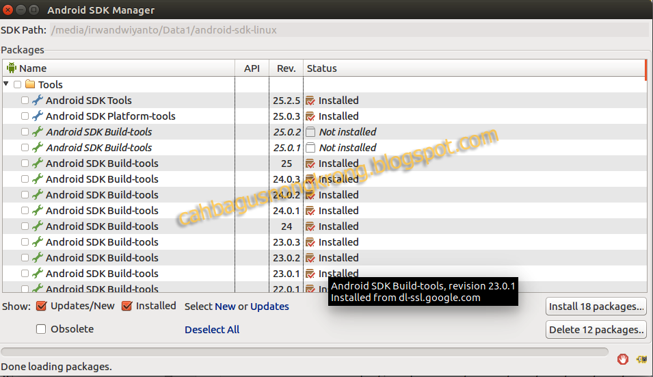Check the Tools folder checkbox

coord(18,85)
